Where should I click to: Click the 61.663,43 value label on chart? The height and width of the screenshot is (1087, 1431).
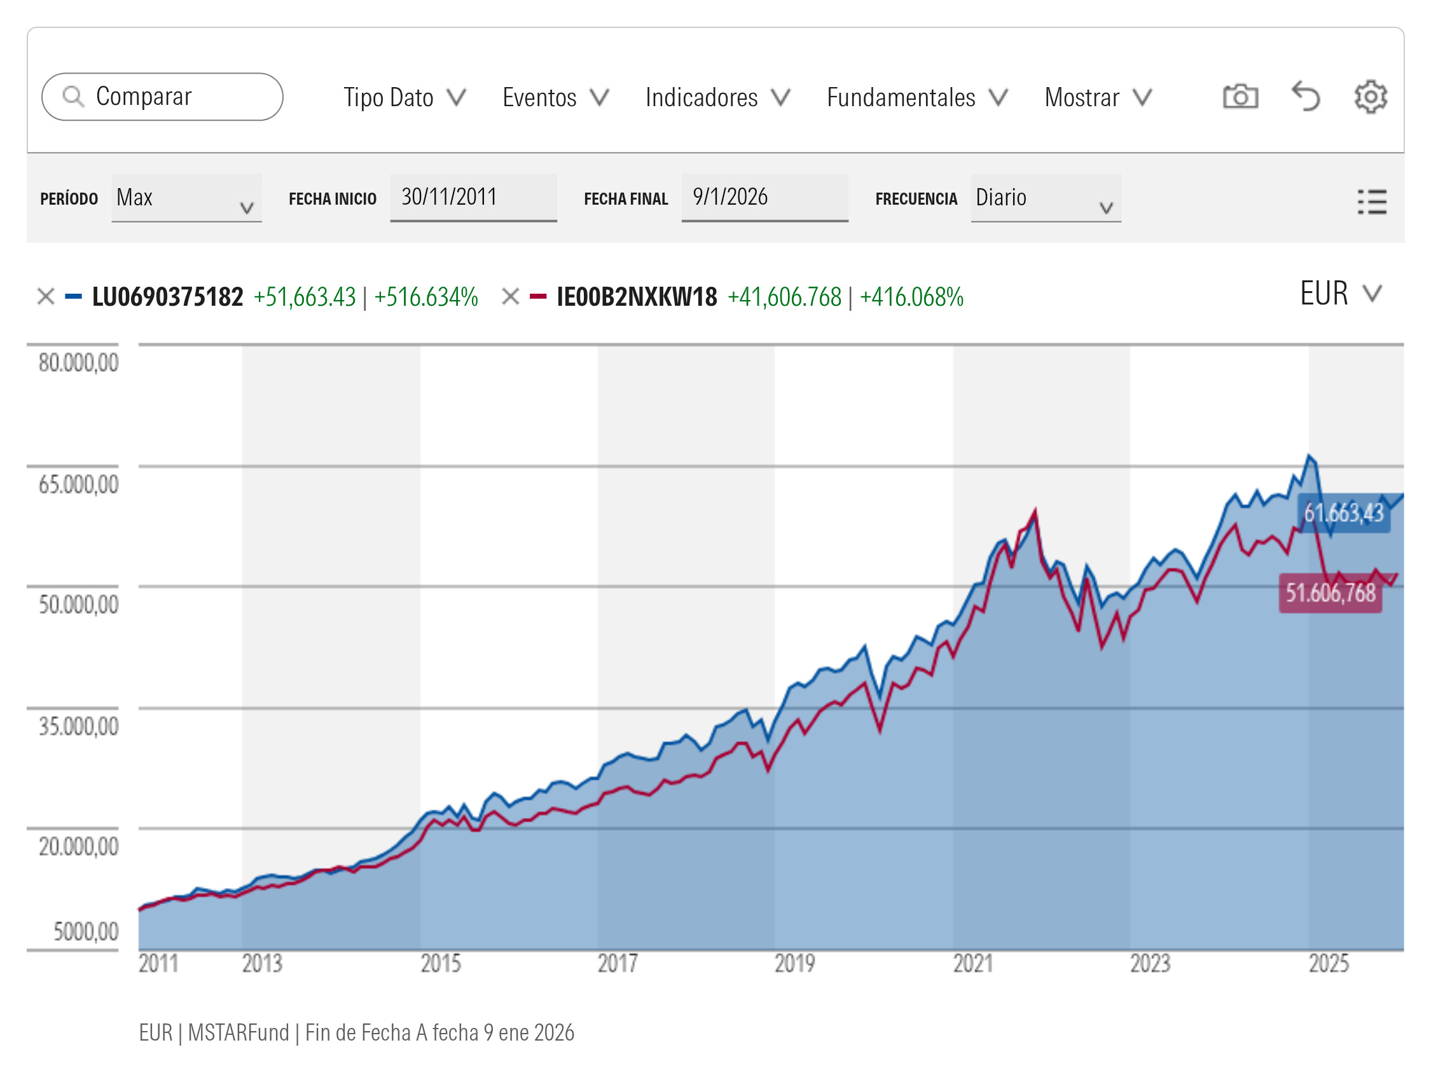tap(1344, 513)
